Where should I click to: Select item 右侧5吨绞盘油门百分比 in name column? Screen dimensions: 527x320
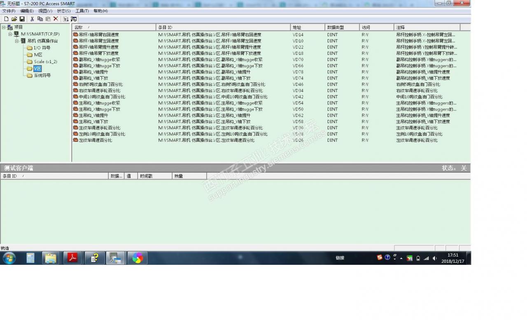(x=101, y=84)
